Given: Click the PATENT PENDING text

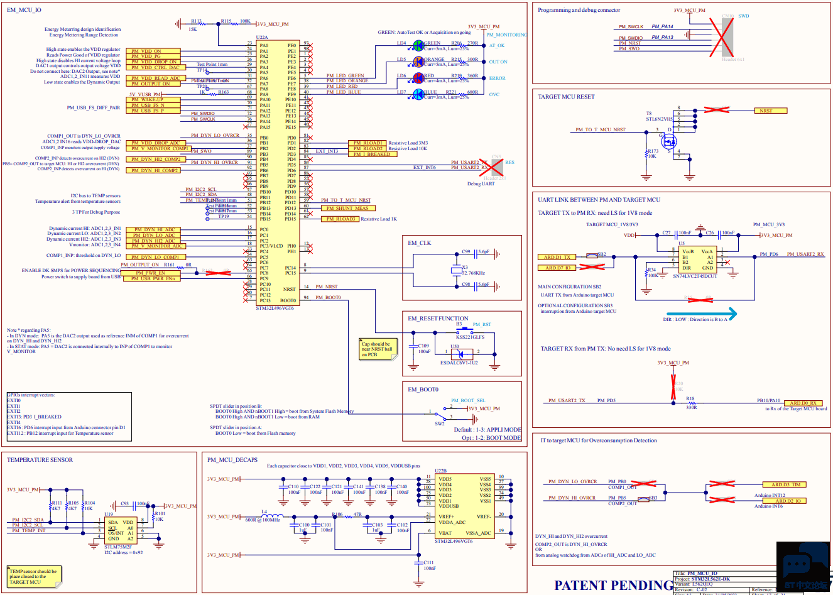Looking at the screenshot, I should (613, 585).
